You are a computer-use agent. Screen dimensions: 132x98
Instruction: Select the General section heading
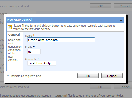[14, 35]
